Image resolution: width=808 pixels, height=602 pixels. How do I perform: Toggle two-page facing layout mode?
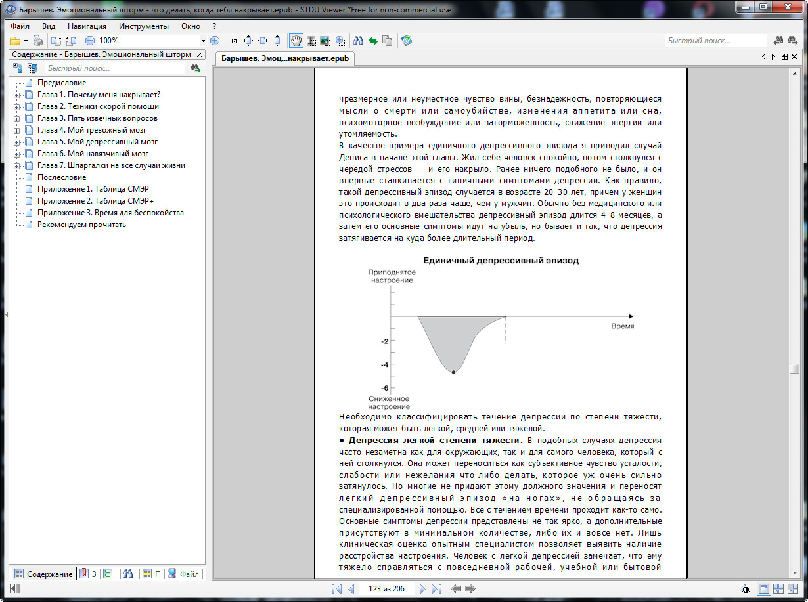click(778, 589)
